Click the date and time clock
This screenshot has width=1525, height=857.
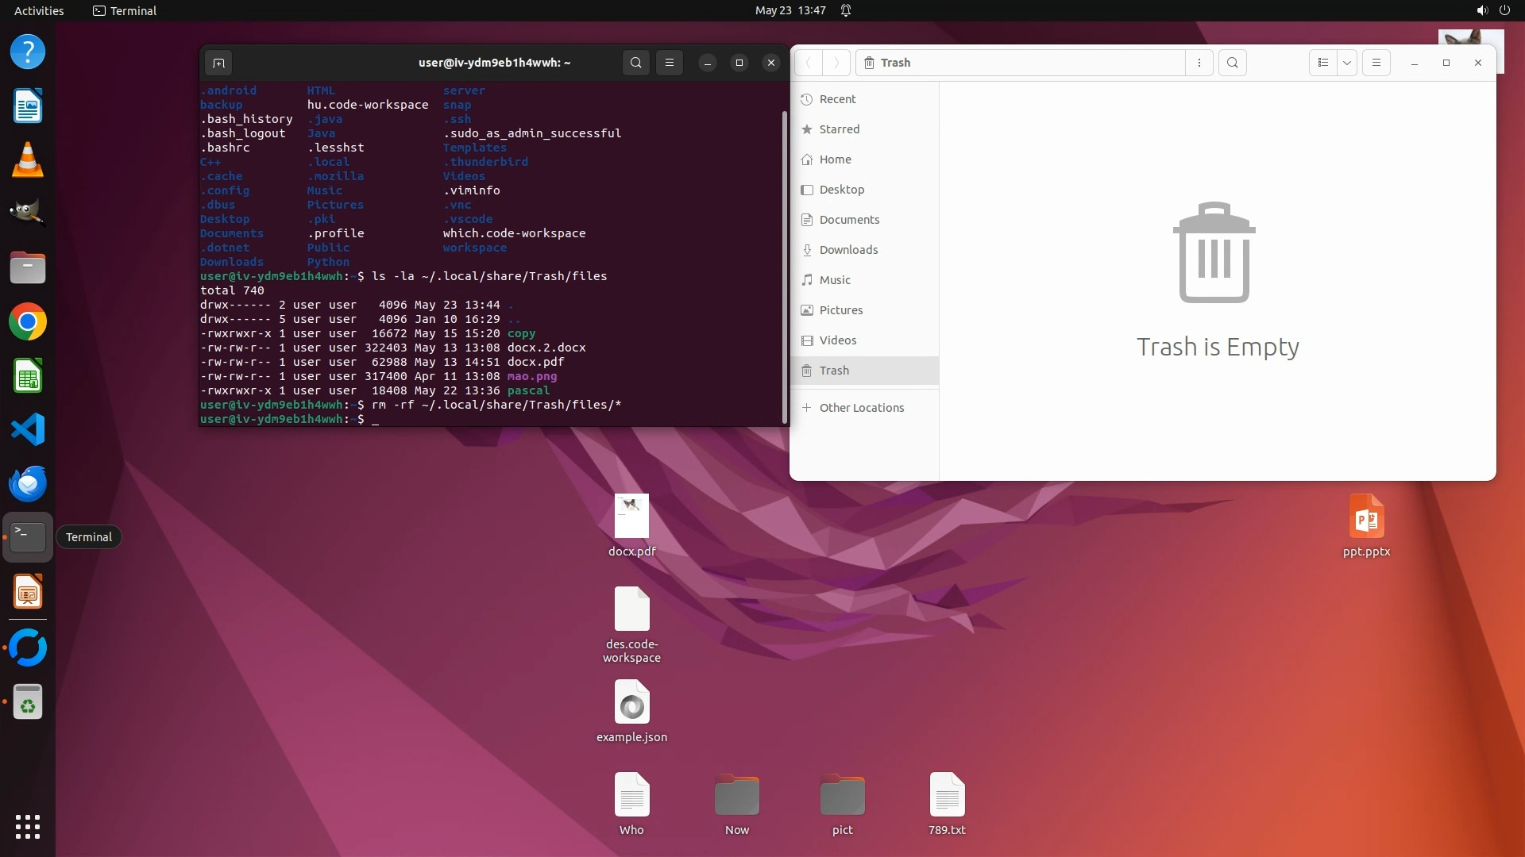(x=790, y=10)
